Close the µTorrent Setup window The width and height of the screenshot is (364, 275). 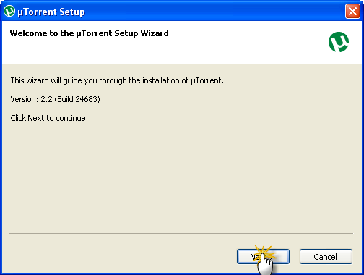[x=352, y=11]
